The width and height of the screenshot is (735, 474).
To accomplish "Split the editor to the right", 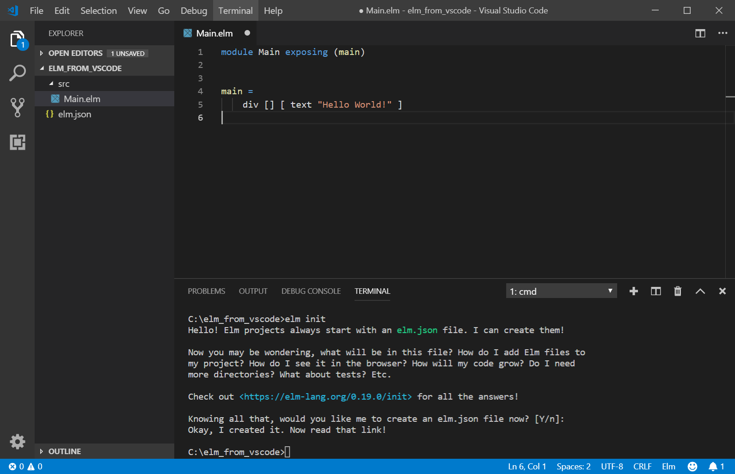I will click(700, 33).
